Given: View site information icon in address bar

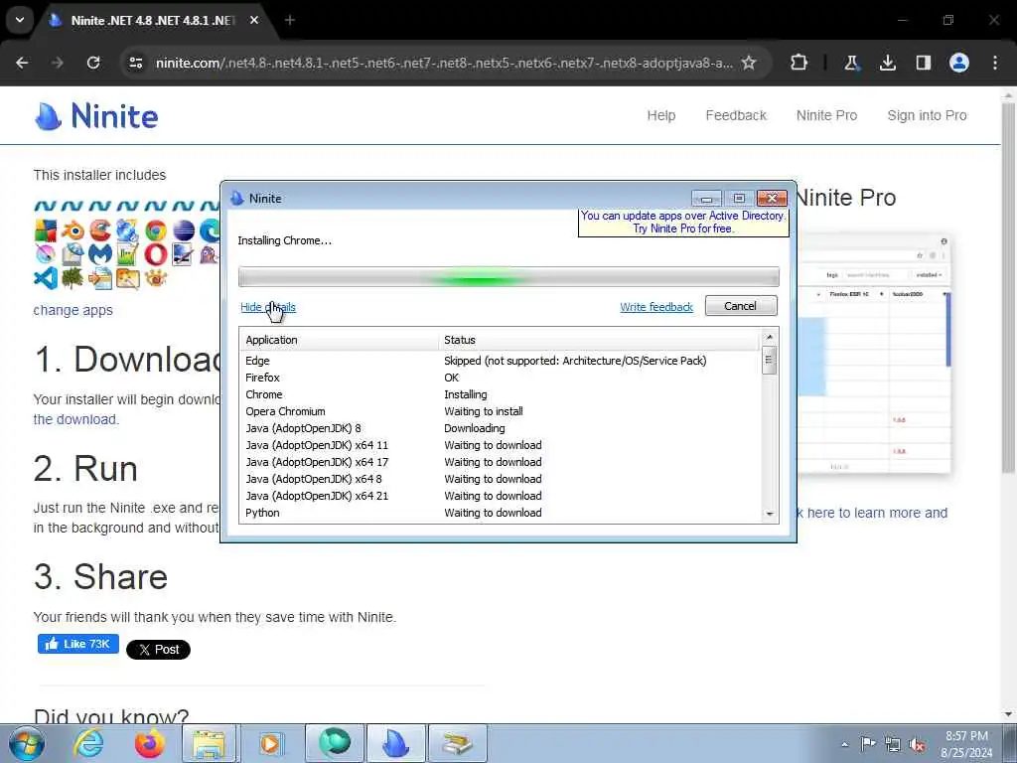Looking at the screenshot, I should click(x=135, y=63).
